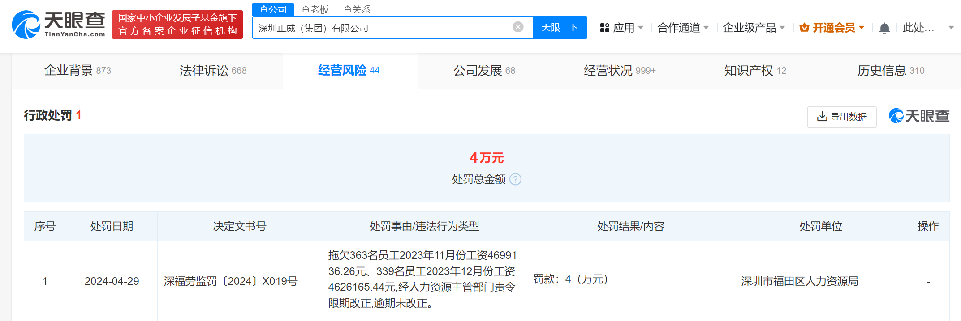Click the 处罚日期 column header

point(112,226)
